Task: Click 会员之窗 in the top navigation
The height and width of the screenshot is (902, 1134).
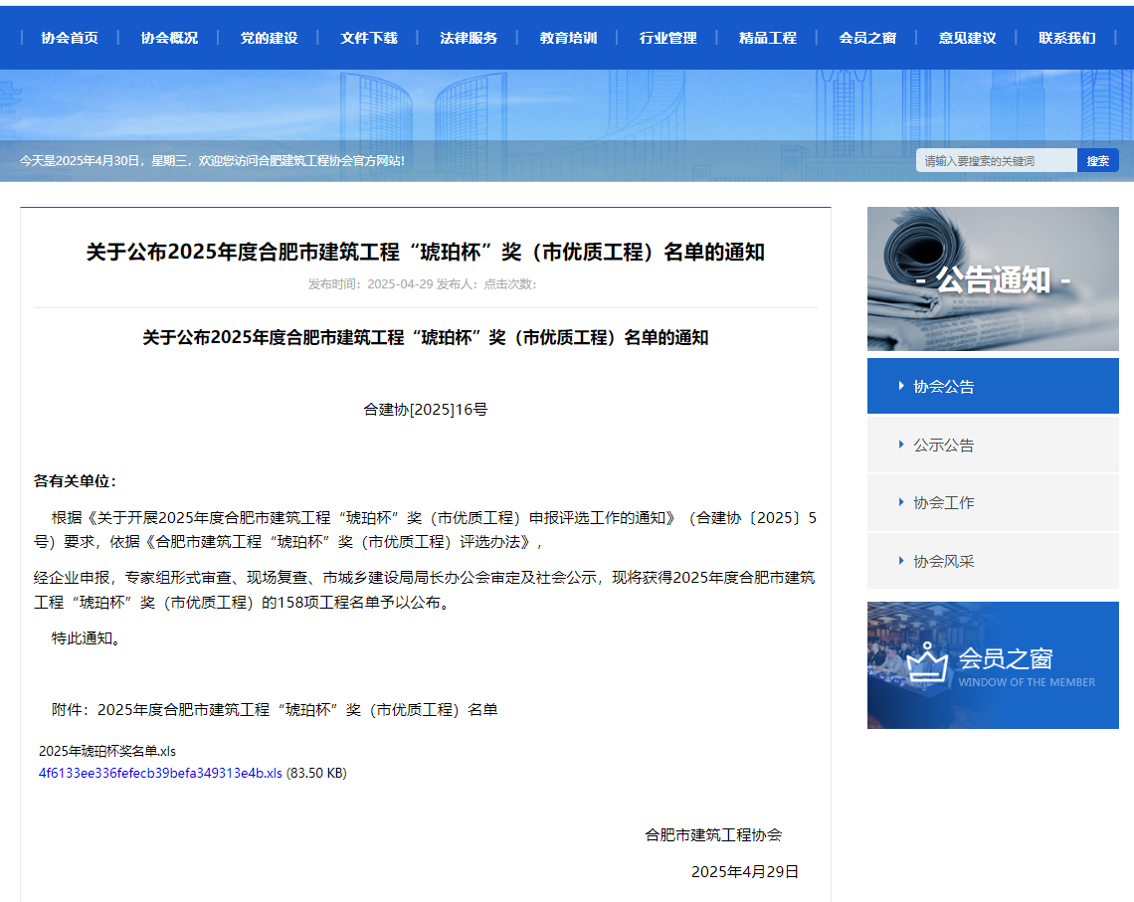Action: (867, 38)
